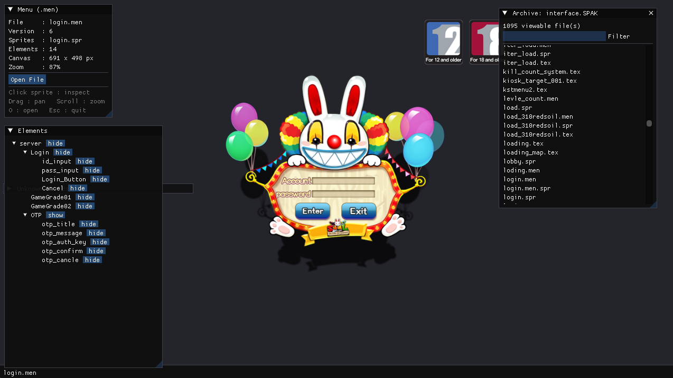This screenshot has height=378, width=673.
Task: Select the id_input tree row label
Action: click(x=57, y=161)
